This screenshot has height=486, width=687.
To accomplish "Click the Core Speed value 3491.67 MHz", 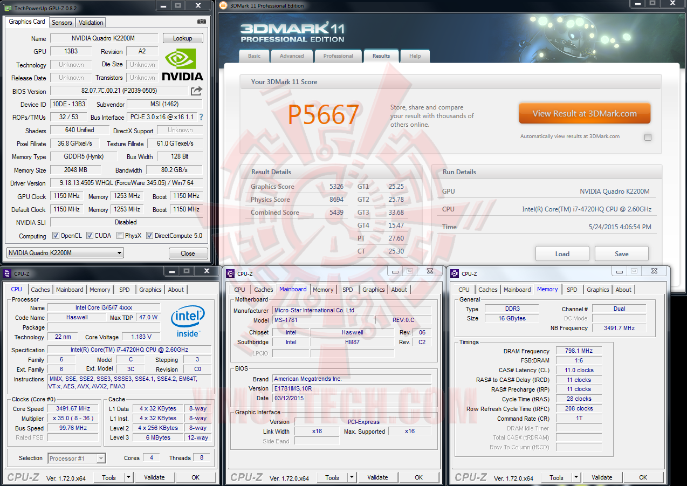I will [x=73, y=408].
